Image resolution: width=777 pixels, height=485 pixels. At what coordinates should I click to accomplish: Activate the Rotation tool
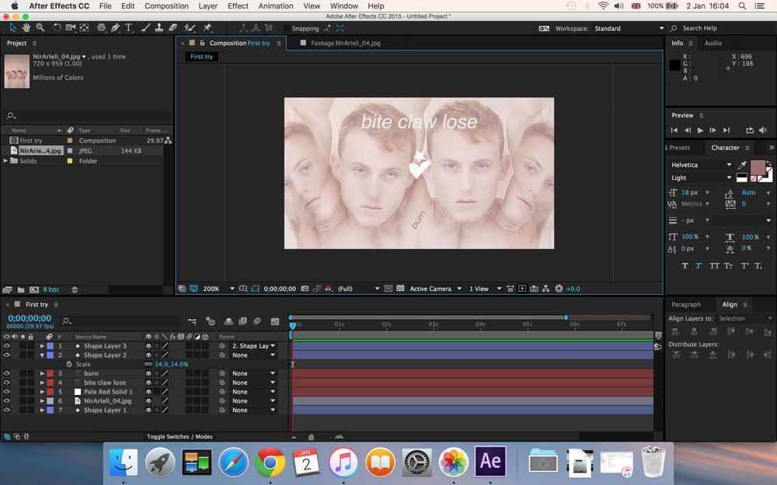pos(57,27)
